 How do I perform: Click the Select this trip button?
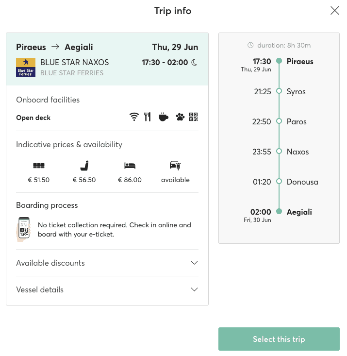tap(279, 339)
